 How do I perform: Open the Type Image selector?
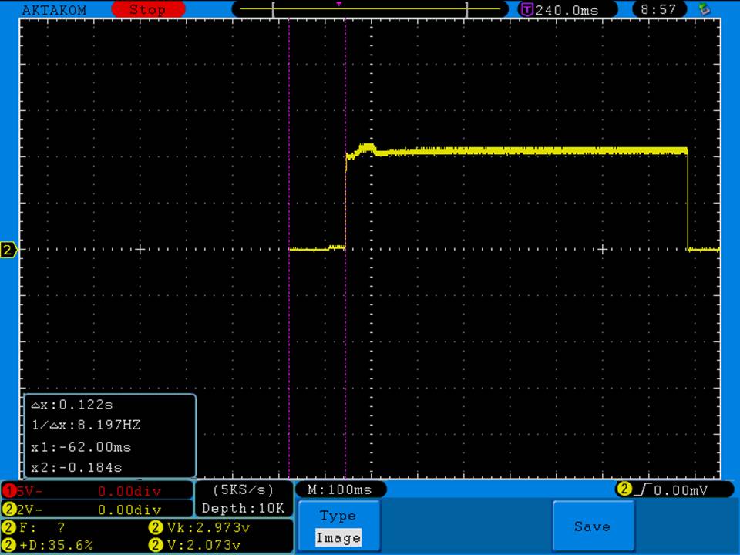pos(338,526)
